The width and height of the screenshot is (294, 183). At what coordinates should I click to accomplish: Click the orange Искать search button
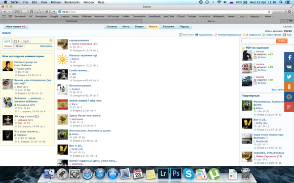click(281, 41)
